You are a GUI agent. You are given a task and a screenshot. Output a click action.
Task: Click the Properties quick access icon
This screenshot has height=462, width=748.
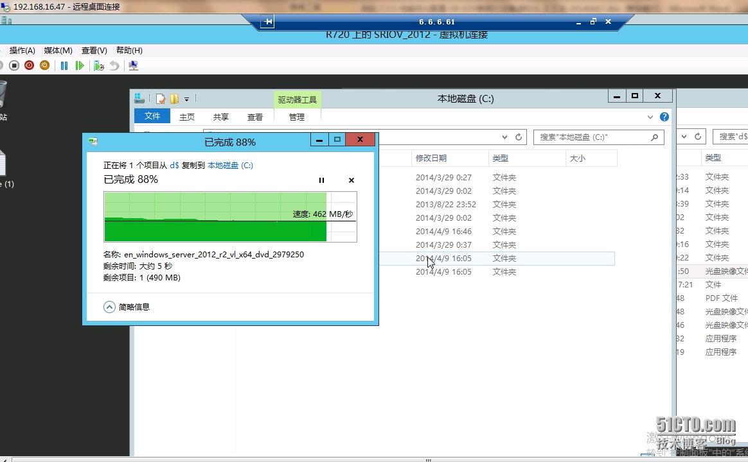(x=161, y=99)
